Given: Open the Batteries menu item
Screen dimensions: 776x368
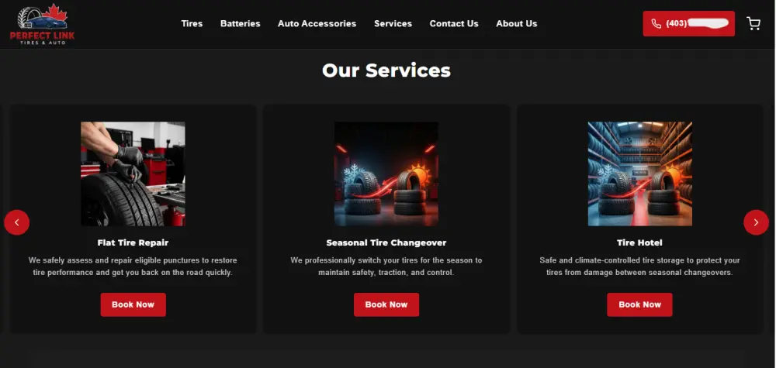Looking at the screenshot, I should coord(240,24).
